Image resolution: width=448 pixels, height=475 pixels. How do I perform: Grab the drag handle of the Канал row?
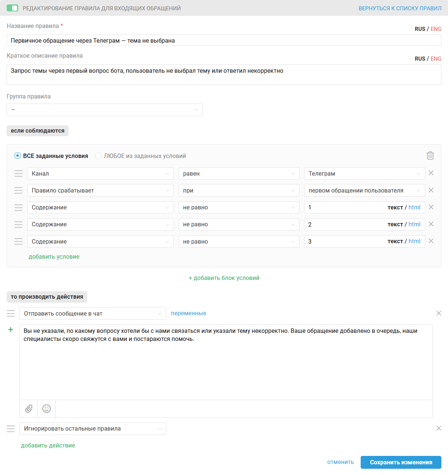pyautogui.click(x=18, y=173)
